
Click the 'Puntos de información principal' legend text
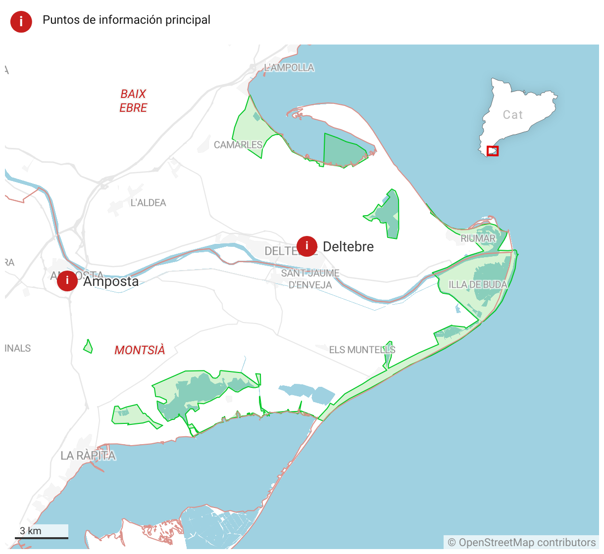pos(126,20)
